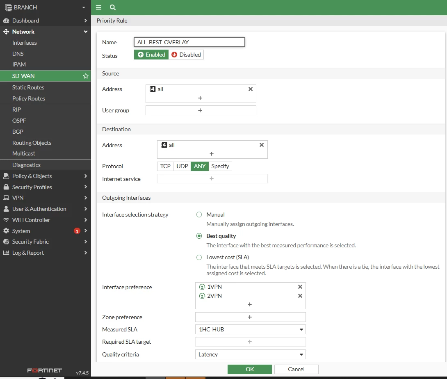Select the TCP protocol option
The image size is (447, 379).
(x=165, y=166)
